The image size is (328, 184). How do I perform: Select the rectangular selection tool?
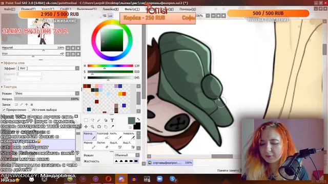click(x=86, y=120)
